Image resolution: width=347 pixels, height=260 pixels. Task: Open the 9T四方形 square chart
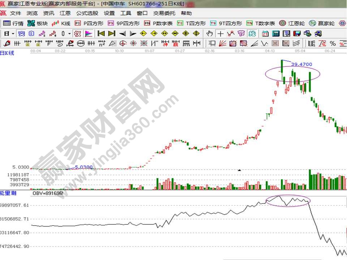click(x=226, y=23)
